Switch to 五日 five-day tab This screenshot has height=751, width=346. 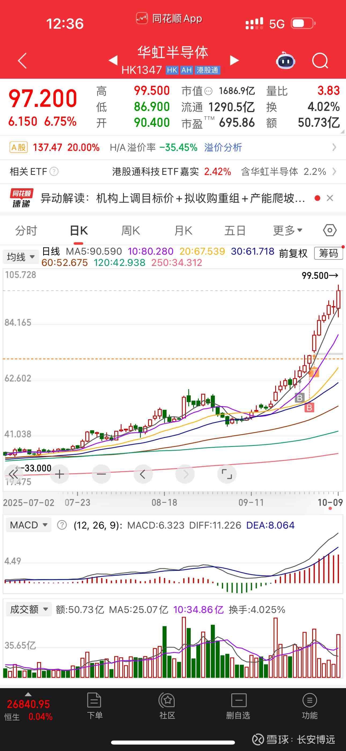235,231
